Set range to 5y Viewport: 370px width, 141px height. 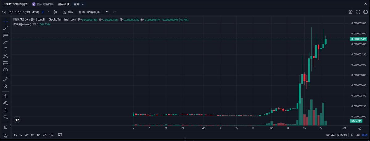tap(16, 135)
